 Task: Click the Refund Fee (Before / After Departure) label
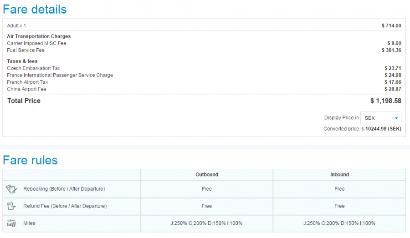click(65, 206)
